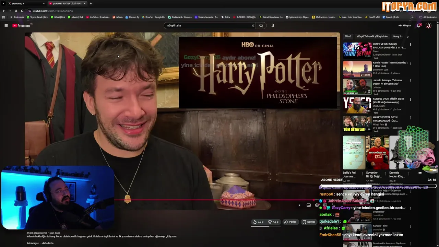Open the browser apps grid shortcut
439x247 pixels.
click(x=3, y=17)
